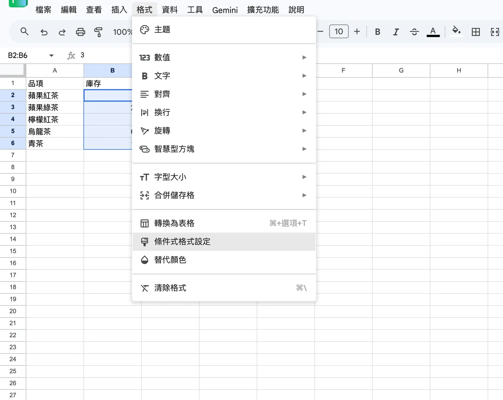This screenshot has width=503, height=400.
Task: Open the name box dropdown arrow
Action: click(x=51, y=56)
